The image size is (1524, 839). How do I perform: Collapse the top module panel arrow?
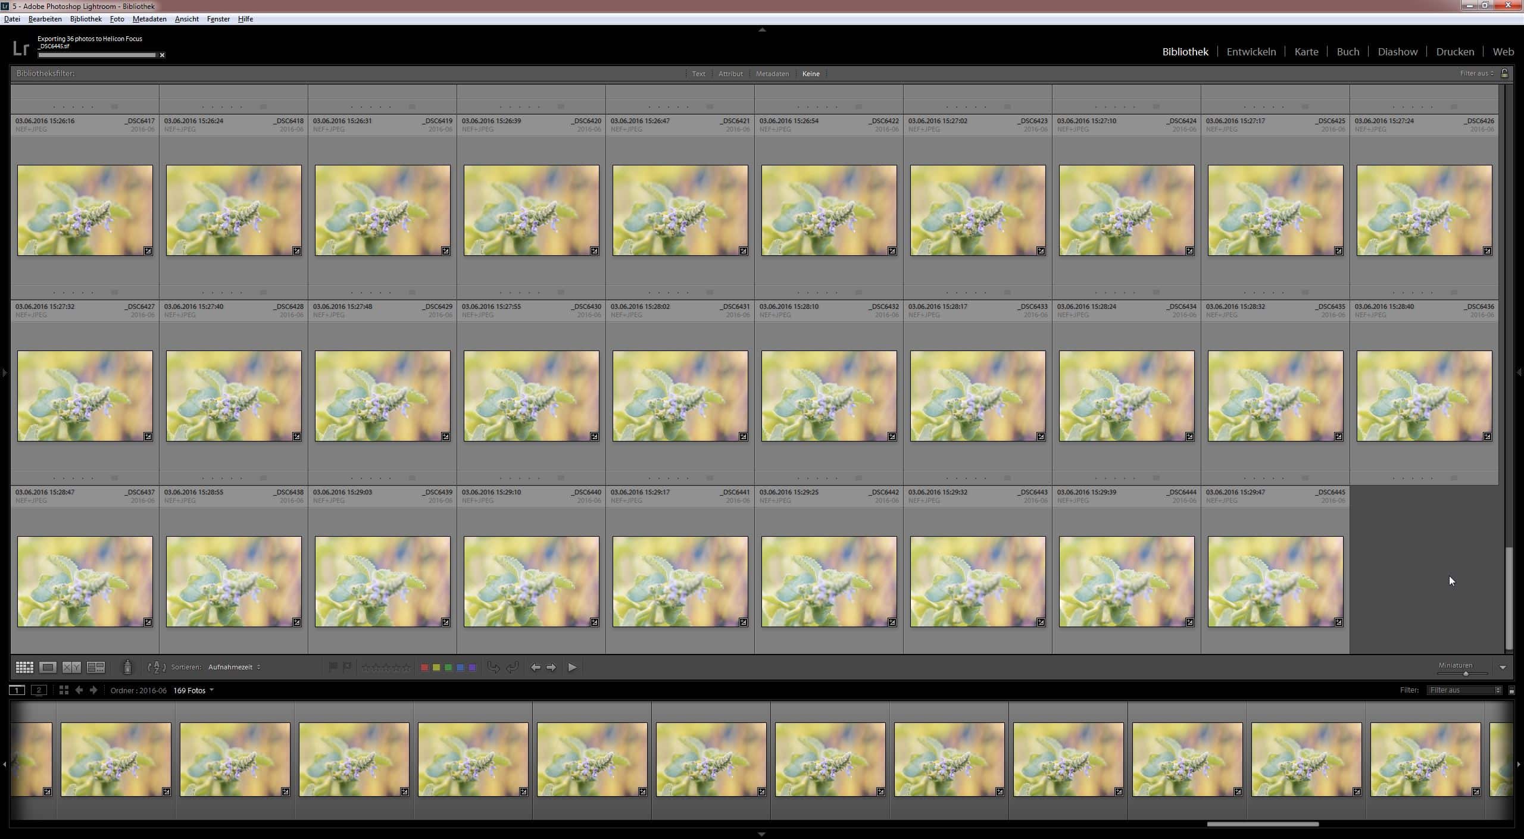(x=762, y=29)
